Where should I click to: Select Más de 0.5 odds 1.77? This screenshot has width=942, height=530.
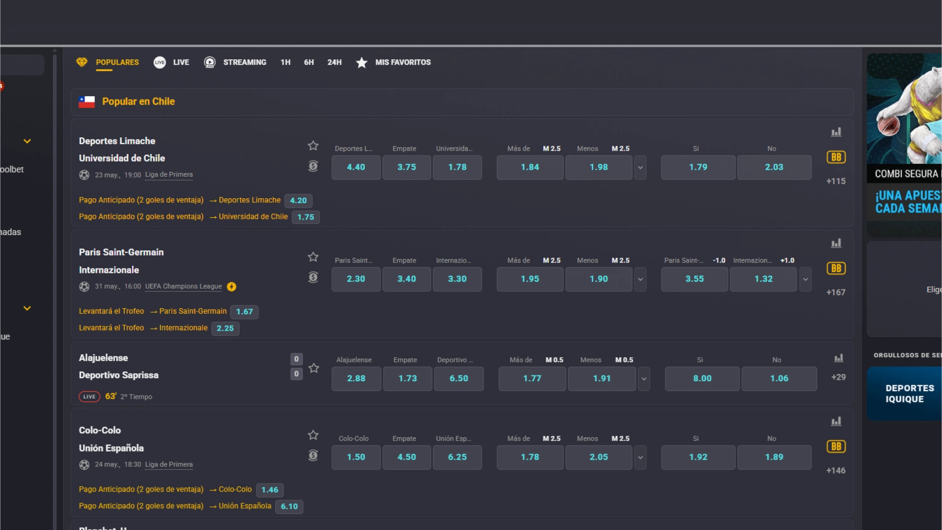tap(532, 379)
